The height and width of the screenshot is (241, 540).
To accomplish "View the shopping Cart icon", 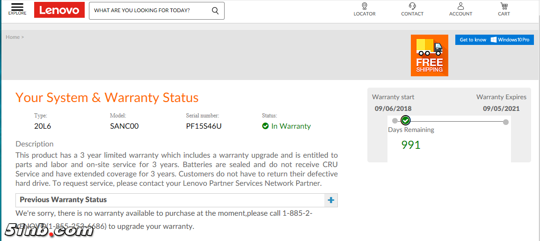I will click(x=504, y=6).
